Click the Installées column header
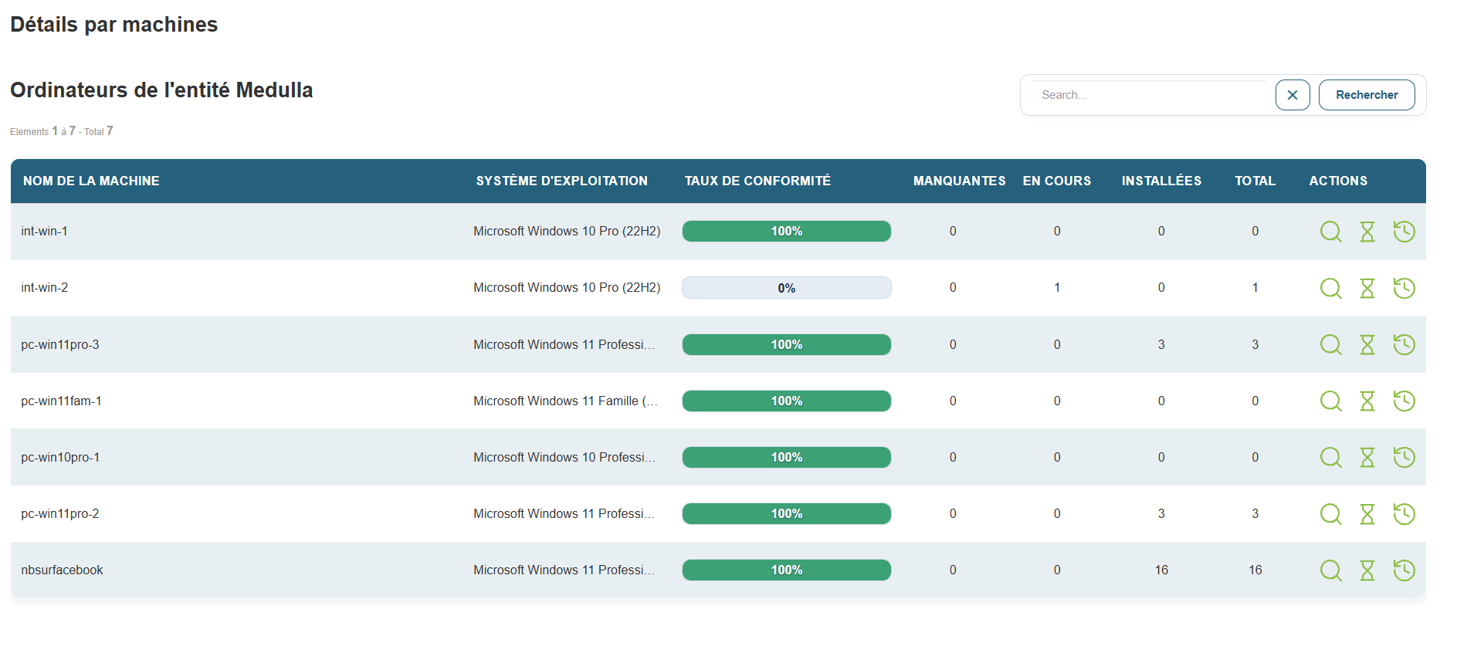The image size is (1457, 670). [1161, 181]
